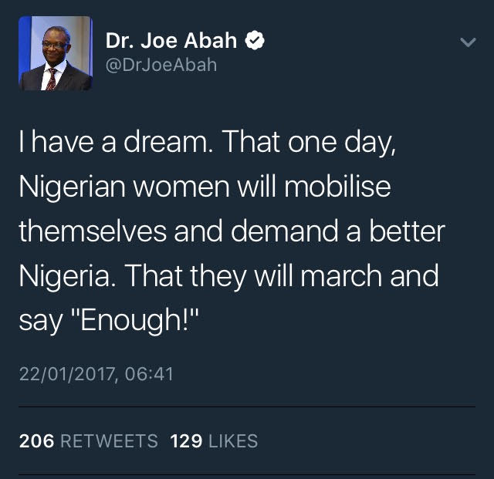Expand the tweet options chevron
Image resolution: width=494 pixels, height=479 pixels.
(468, 42)
